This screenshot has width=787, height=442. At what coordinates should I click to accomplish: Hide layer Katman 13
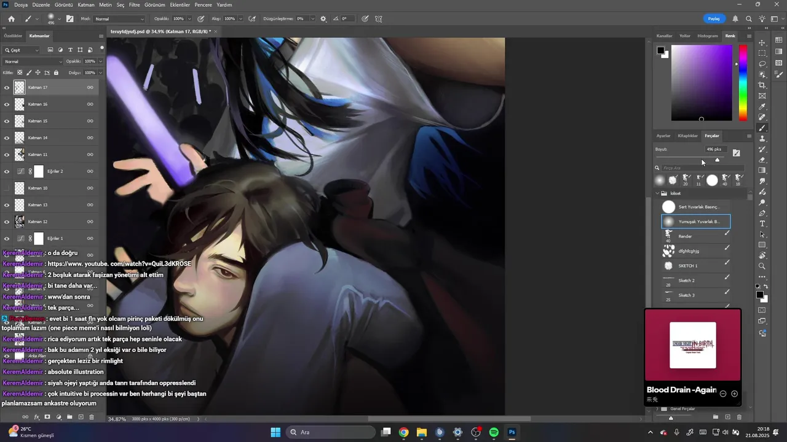(7, 205)
